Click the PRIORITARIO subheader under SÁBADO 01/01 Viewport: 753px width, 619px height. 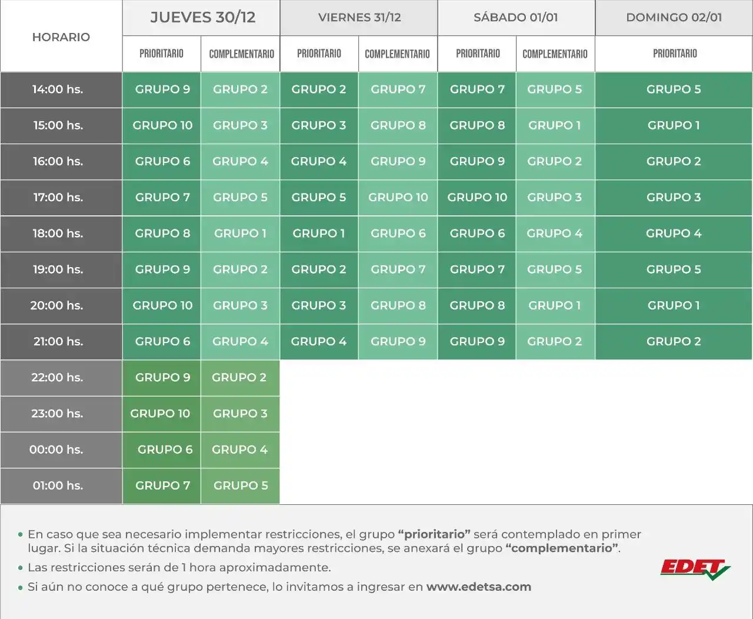coord(477,54)
